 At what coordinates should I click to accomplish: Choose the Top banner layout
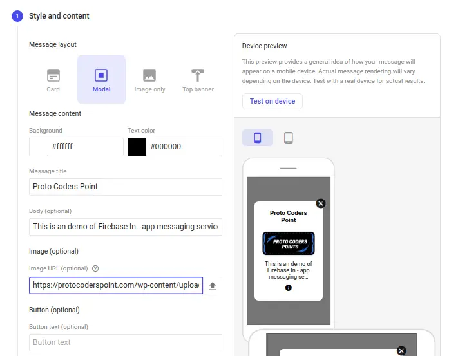click(x=198, y=80)
